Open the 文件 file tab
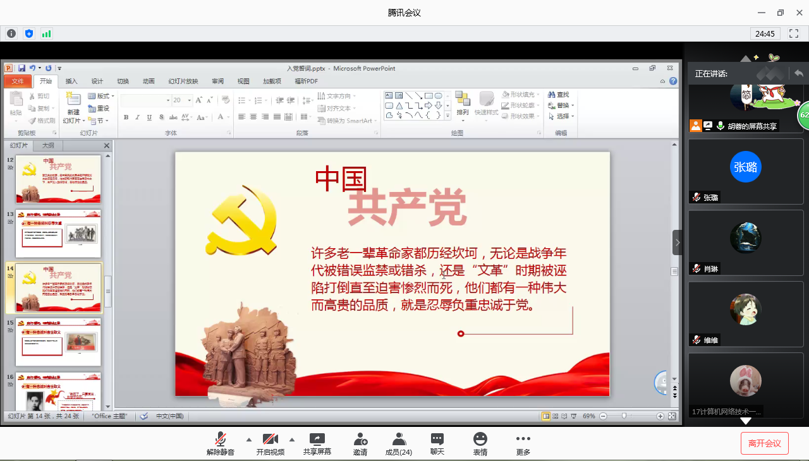 (18, 81)
